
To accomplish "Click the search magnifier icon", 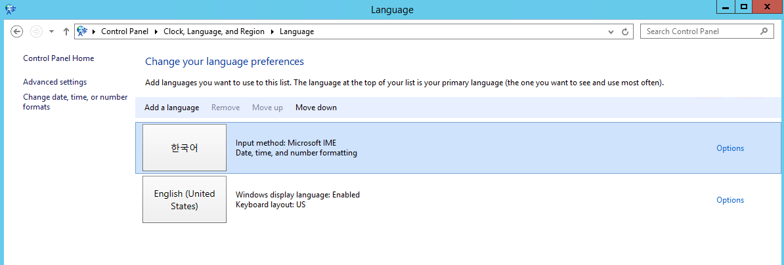I will [764, 31].
